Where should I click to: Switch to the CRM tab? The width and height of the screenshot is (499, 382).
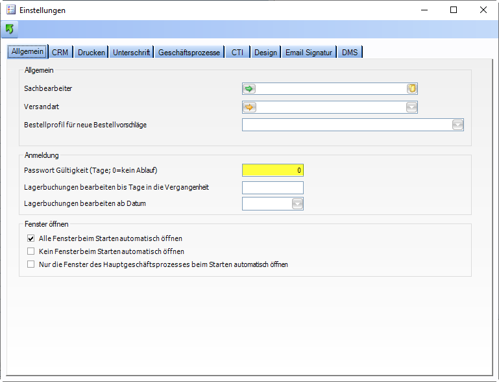pyautogui.click(x=60, y=53)
